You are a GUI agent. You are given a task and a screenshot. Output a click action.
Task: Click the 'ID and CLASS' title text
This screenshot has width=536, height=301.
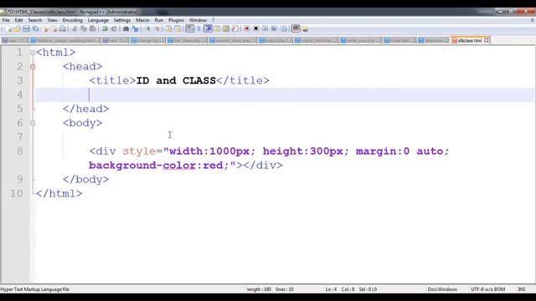pyautogui.click(x=176, y=80)
